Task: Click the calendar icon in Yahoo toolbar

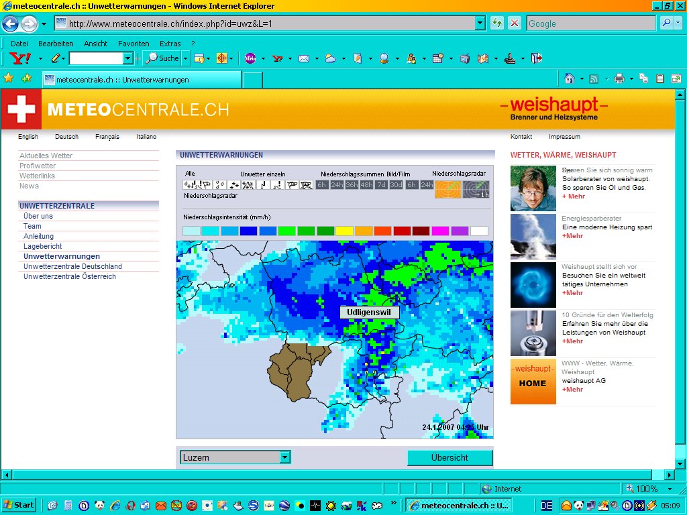Action: pos(437,58)
